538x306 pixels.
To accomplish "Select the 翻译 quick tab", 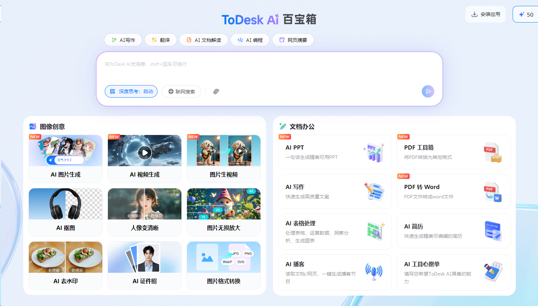I will [x=161, y=40].
